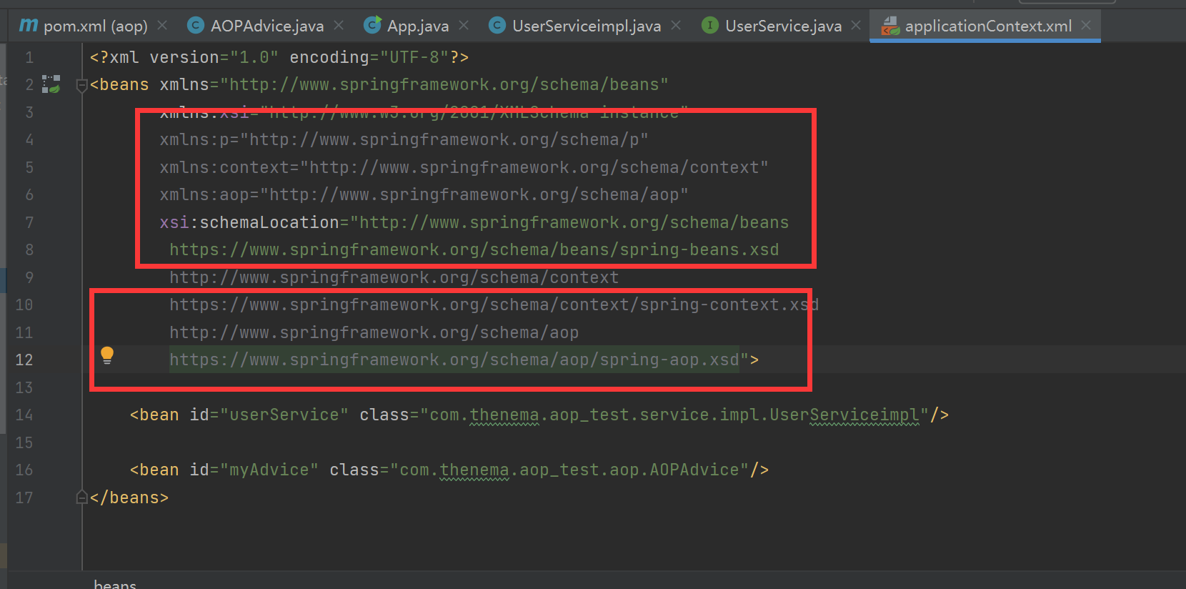
Task: Click the spring-aop.xsd URL
Action: pos(454,360)
